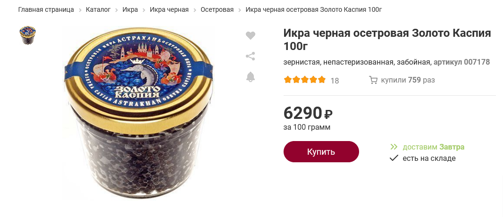Go to Осетровая breadcrumb category
Screen dimensions: 503x217
(217, 9)
